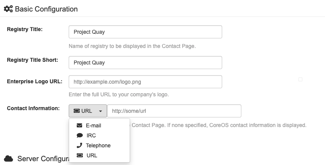Click the cloud icon beside Server Configuration

8,159
